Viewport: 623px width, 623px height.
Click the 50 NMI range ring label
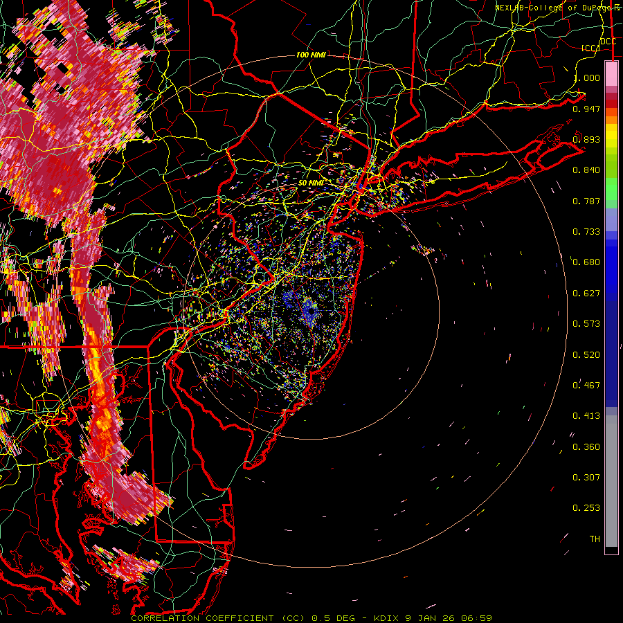pyautogui.click(x=311, y=183)
